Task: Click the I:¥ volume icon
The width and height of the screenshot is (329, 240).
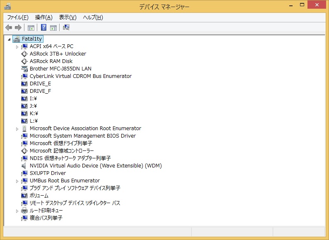Action: (24, 98)
